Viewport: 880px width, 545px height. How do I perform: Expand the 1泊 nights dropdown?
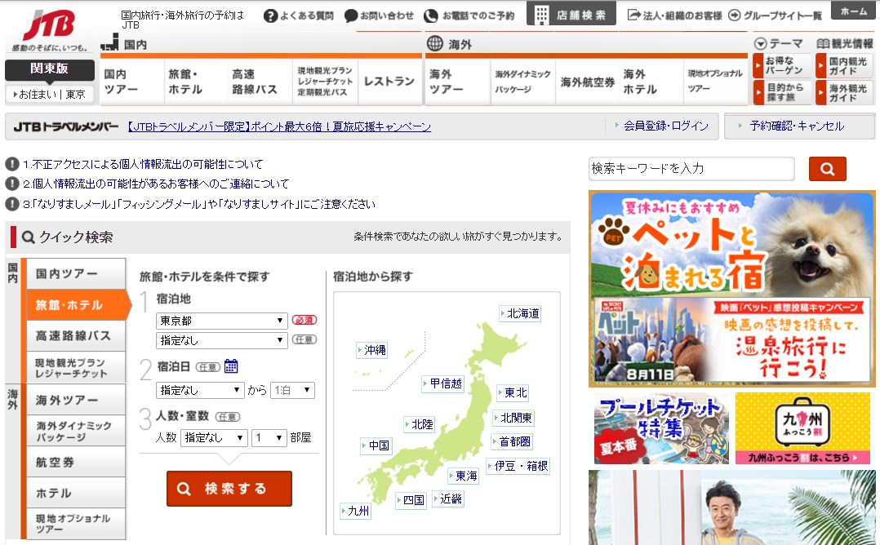(x=292, y=390)
